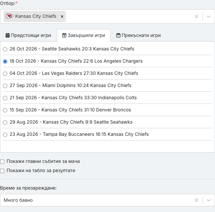The height and width of the screenshot is (212, 215).
Task: Toggle Покажи на табло за резултати checkbox
Action: (2, 171)
